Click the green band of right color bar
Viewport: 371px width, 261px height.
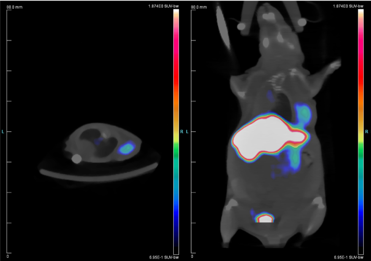click(361, 150)
